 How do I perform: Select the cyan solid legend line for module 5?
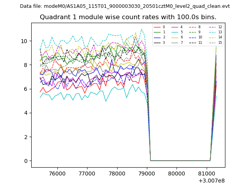(175, 32)
